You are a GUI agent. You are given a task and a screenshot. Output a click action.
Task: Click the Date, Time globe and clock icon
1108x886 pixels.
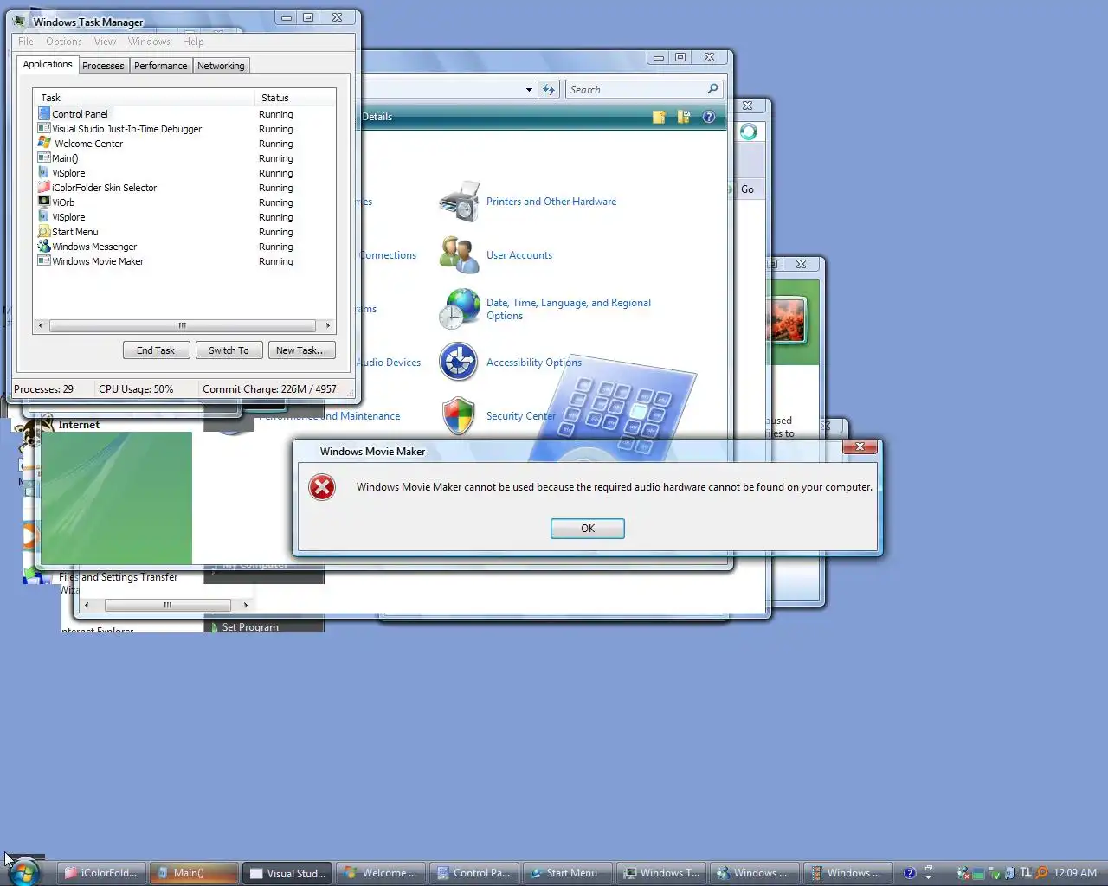pos(460,309)
